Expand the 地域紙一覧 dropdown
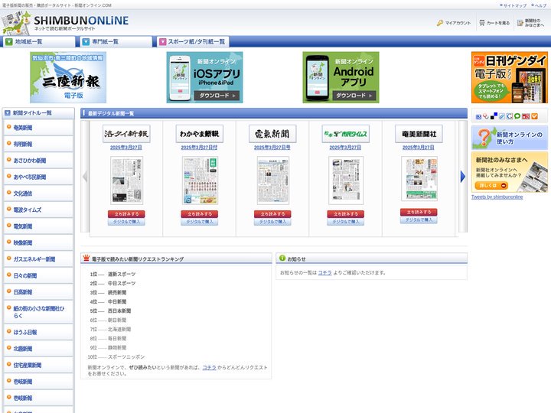 pyautogui.click(x=39, y=41)
